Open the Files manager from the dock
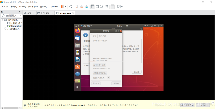This screenshot has height=109, width=218. 78,45
